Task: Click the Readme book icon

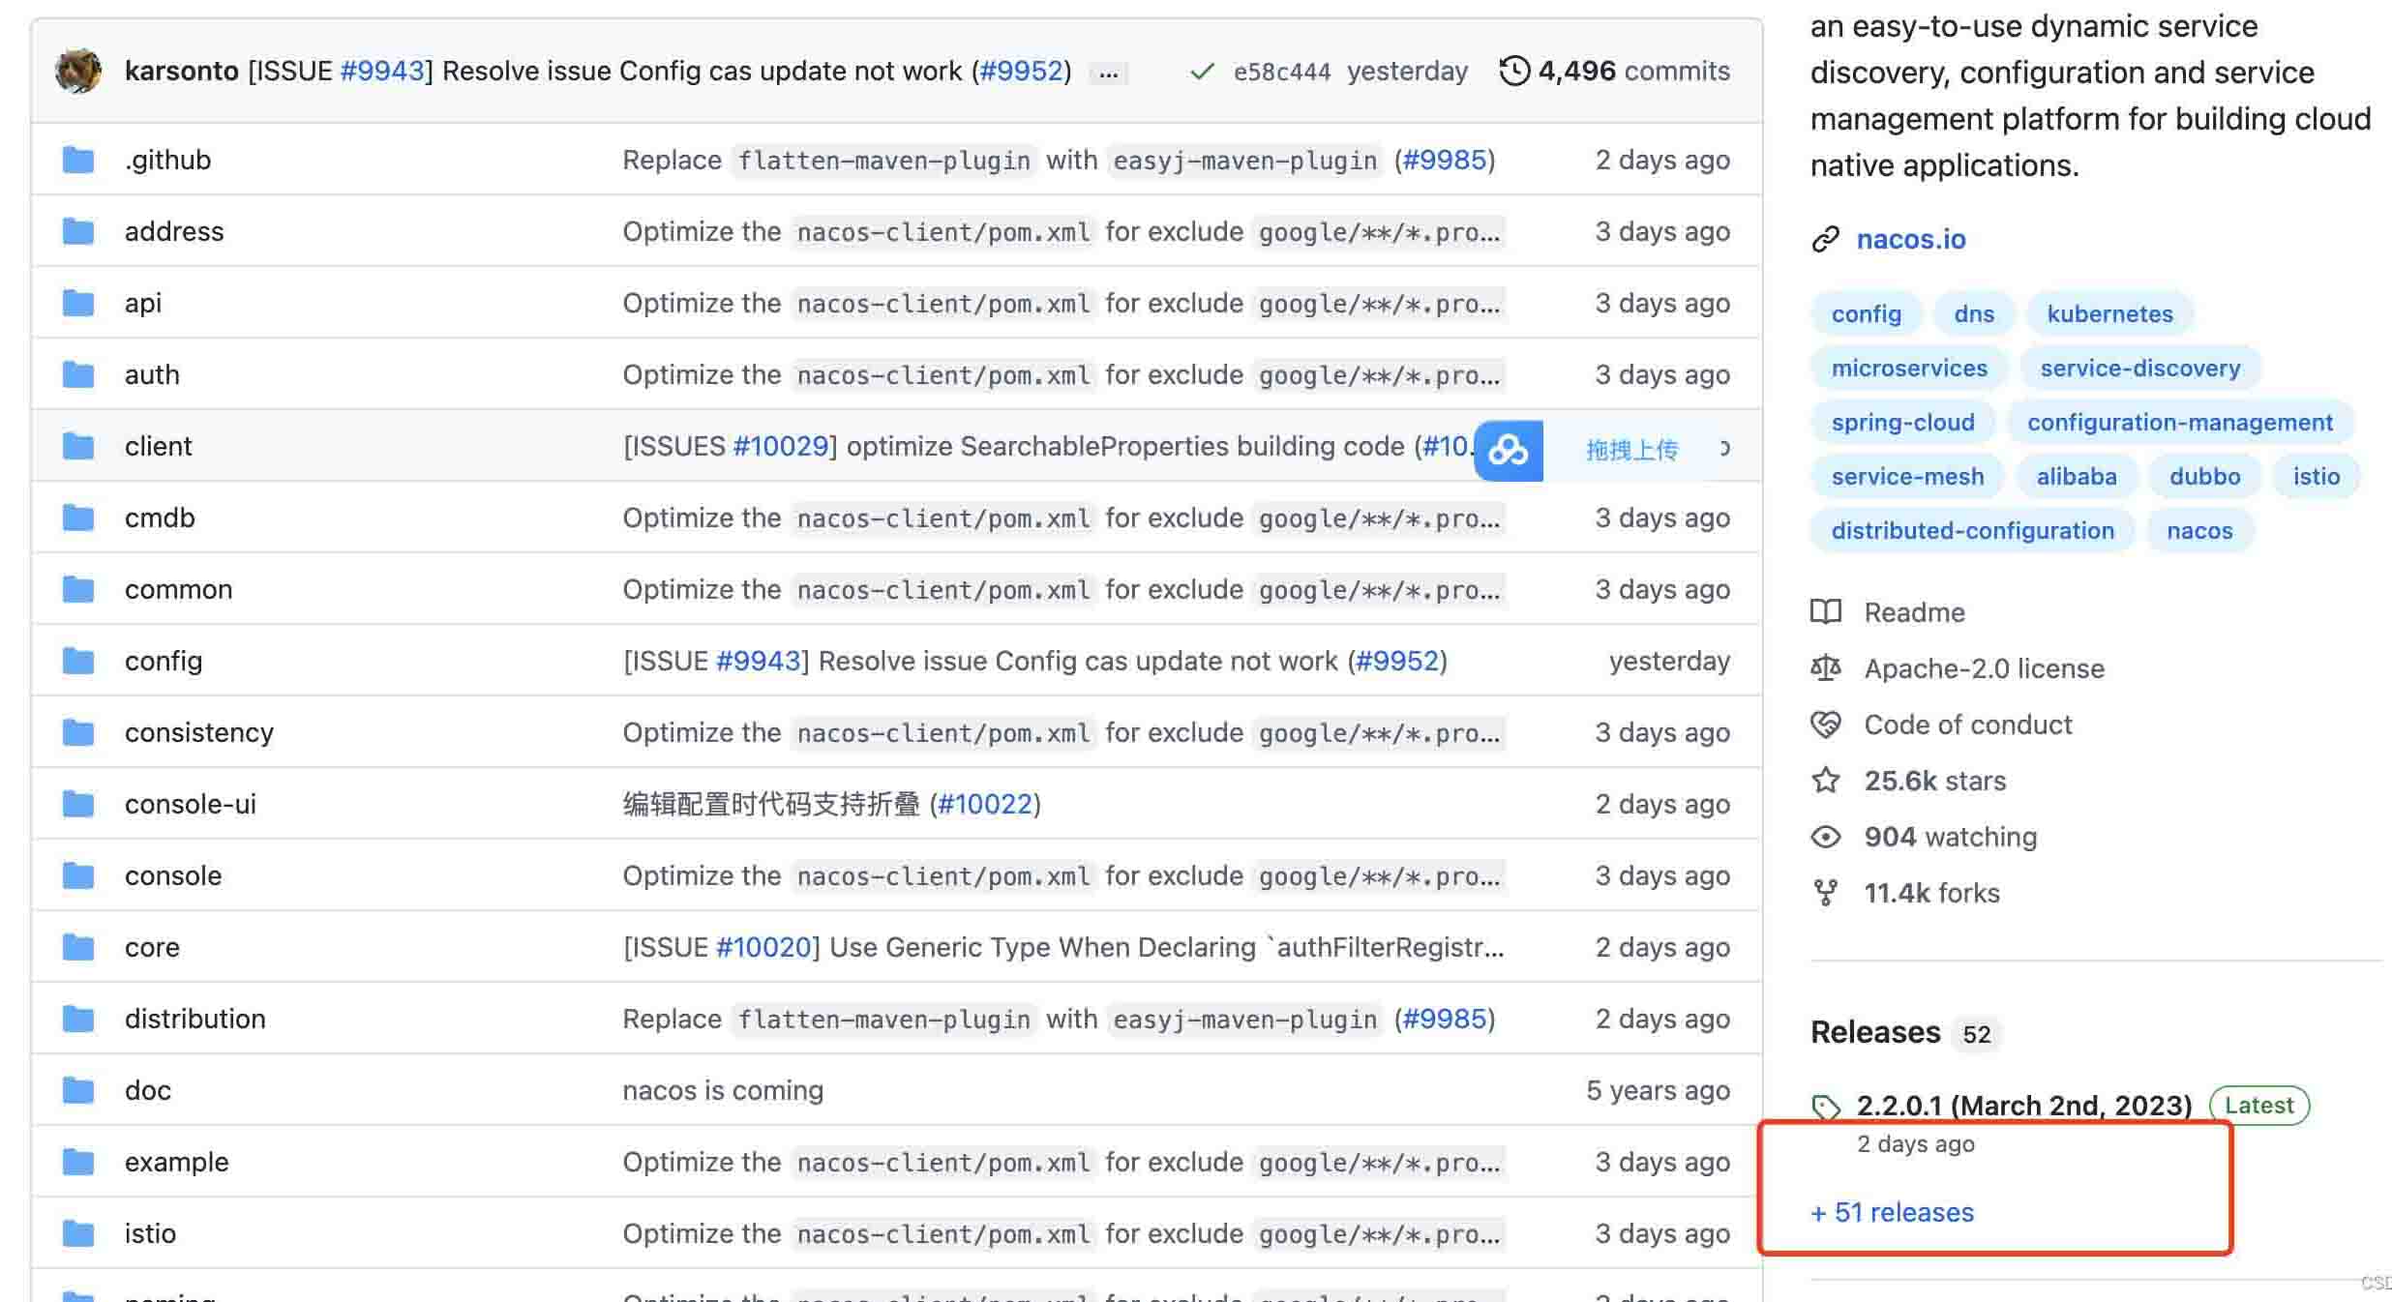Action: click(1826, 611)
